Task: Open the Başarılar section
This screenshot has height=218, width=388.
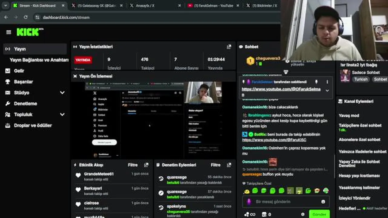Action: 23,82
